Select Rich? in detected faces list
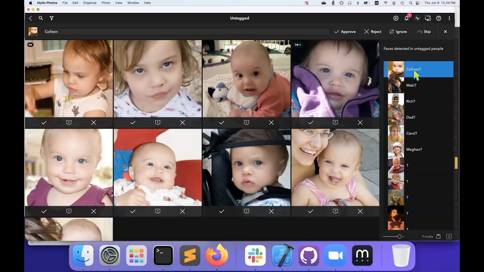 click(x=419, y=101)
